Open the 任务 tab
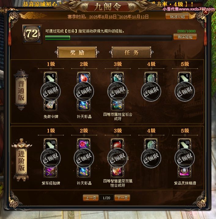The image size is (216, 219). [x=131, y=52]
